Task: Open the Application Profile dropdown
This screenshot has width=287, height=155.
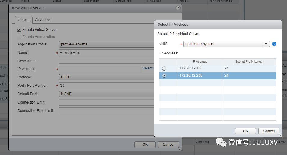Action: tap(106, 44)
